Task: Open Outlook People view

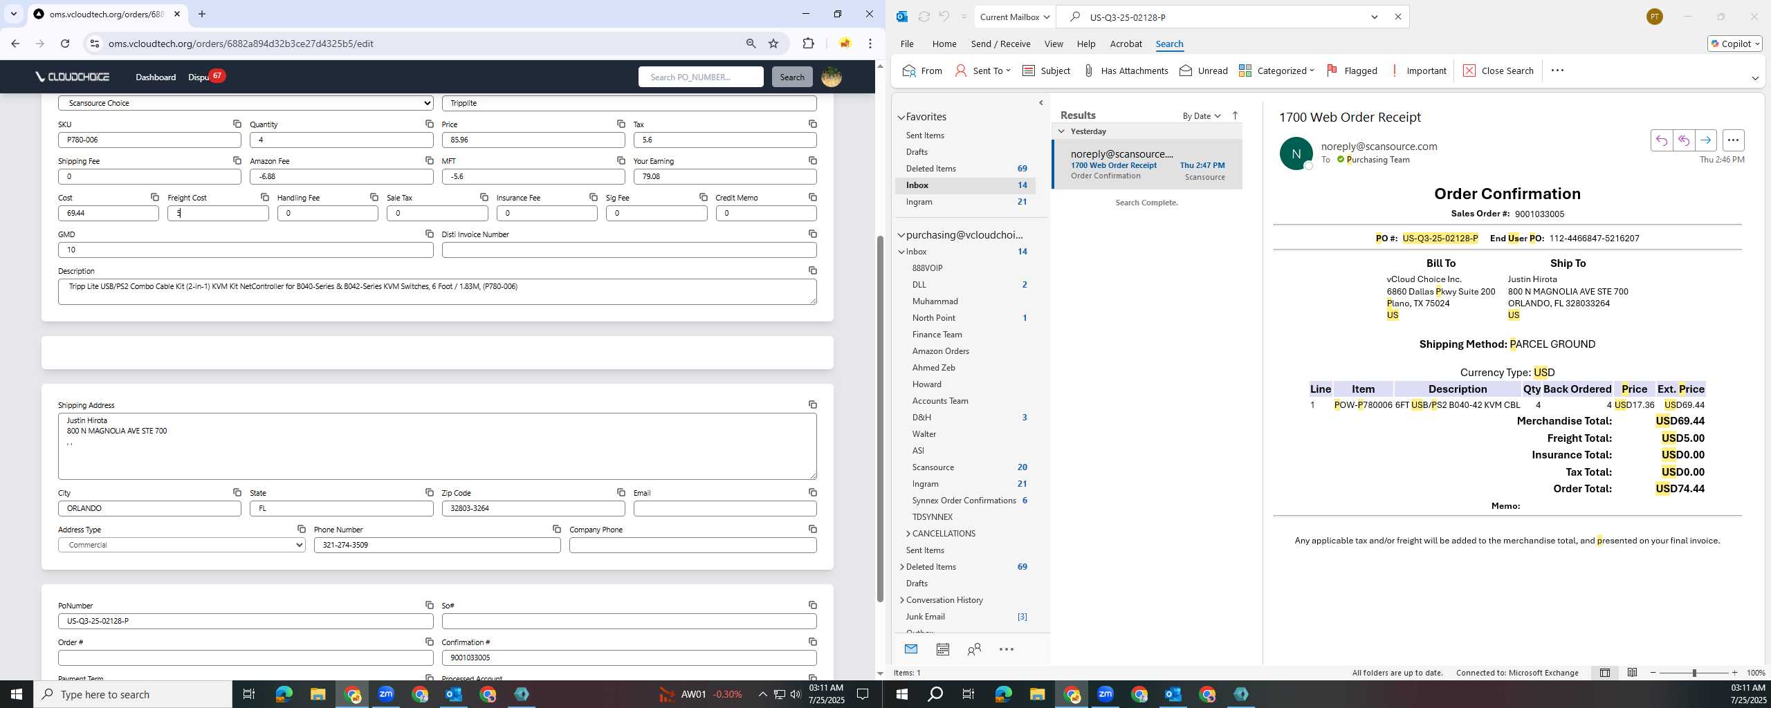Action: 974,649
